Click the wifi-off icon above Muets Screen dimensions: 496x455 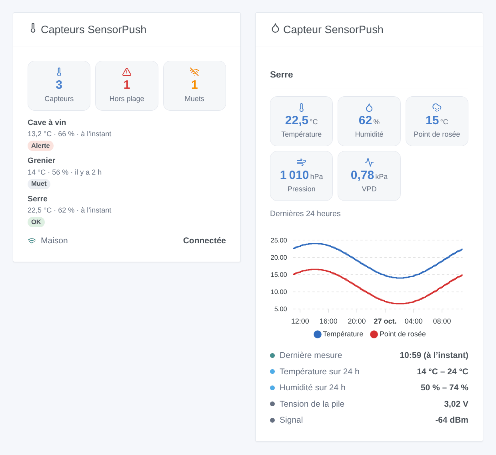(x=194, y=72)
